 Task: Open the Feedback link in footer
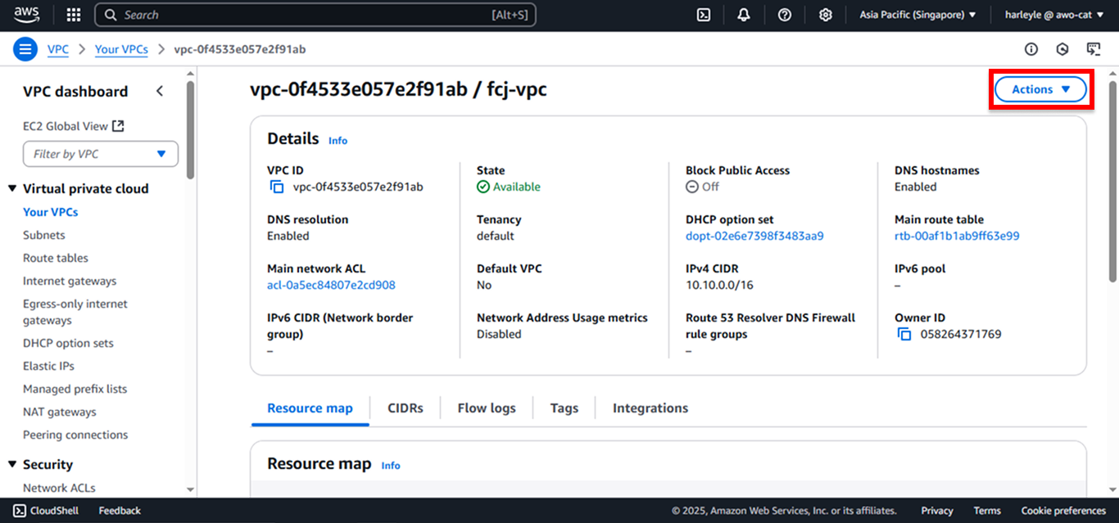point(120,511)
